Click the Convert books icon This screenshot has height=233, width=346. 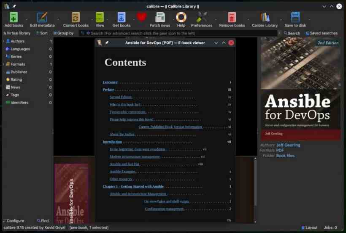pyautogui.click(x=76, y=17)
